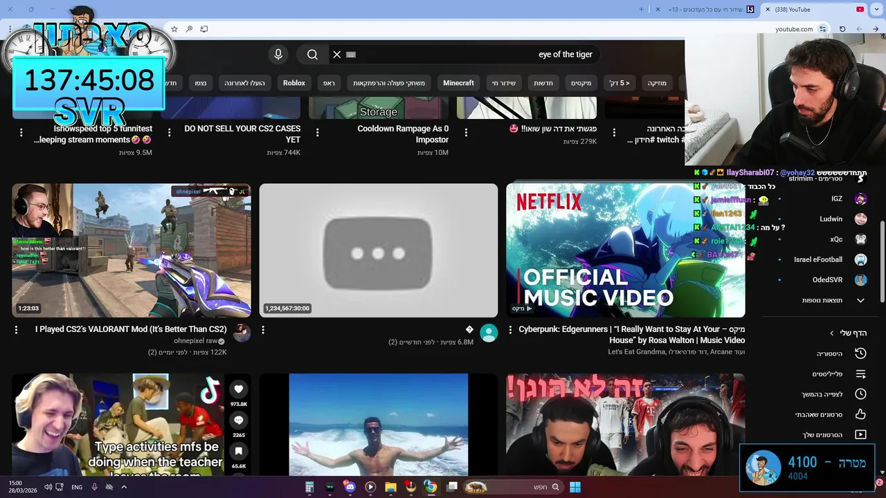The image size is (886, 498).
Task: View site information for youtube.com
Action: [822, 29]
